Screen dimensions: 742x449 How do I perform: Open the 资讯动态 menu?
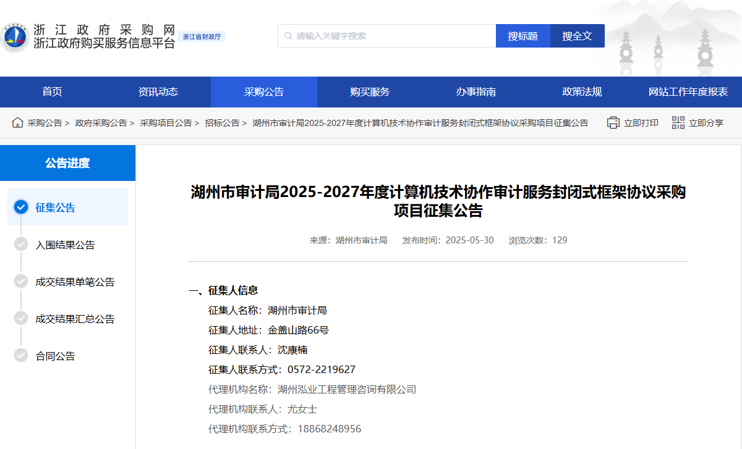(x=159, y=91)
